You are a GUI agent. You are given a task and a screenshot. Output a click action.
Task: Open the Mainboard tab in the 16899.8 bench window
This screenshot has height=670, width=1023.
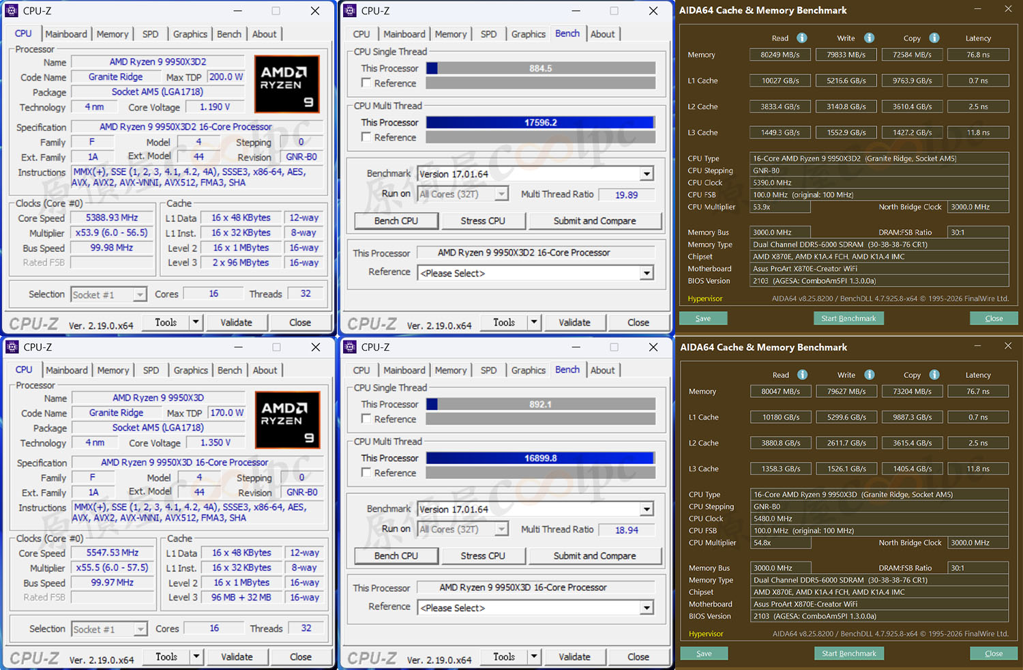coord(404,370)
